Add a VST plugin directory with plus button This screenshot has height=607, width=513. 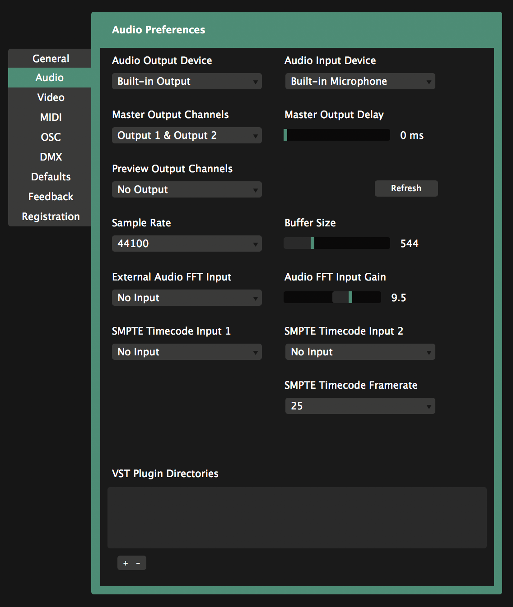(126, 563)
